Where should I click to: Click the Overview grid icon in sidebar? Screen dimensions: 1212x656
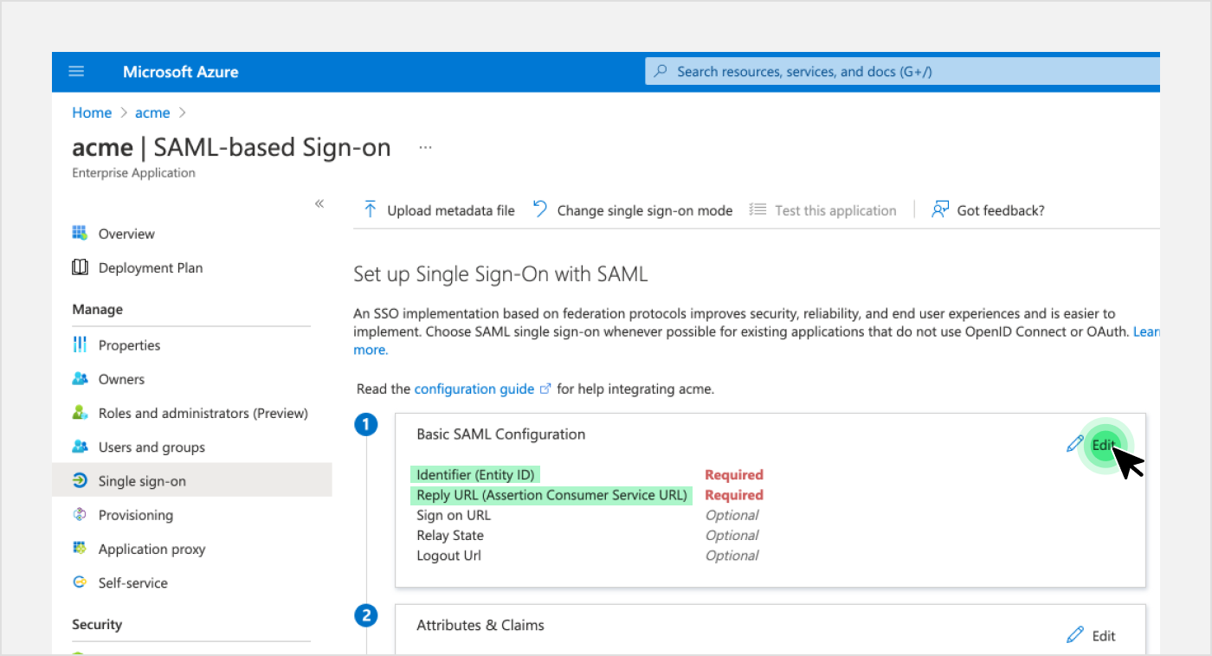[80, 234]
